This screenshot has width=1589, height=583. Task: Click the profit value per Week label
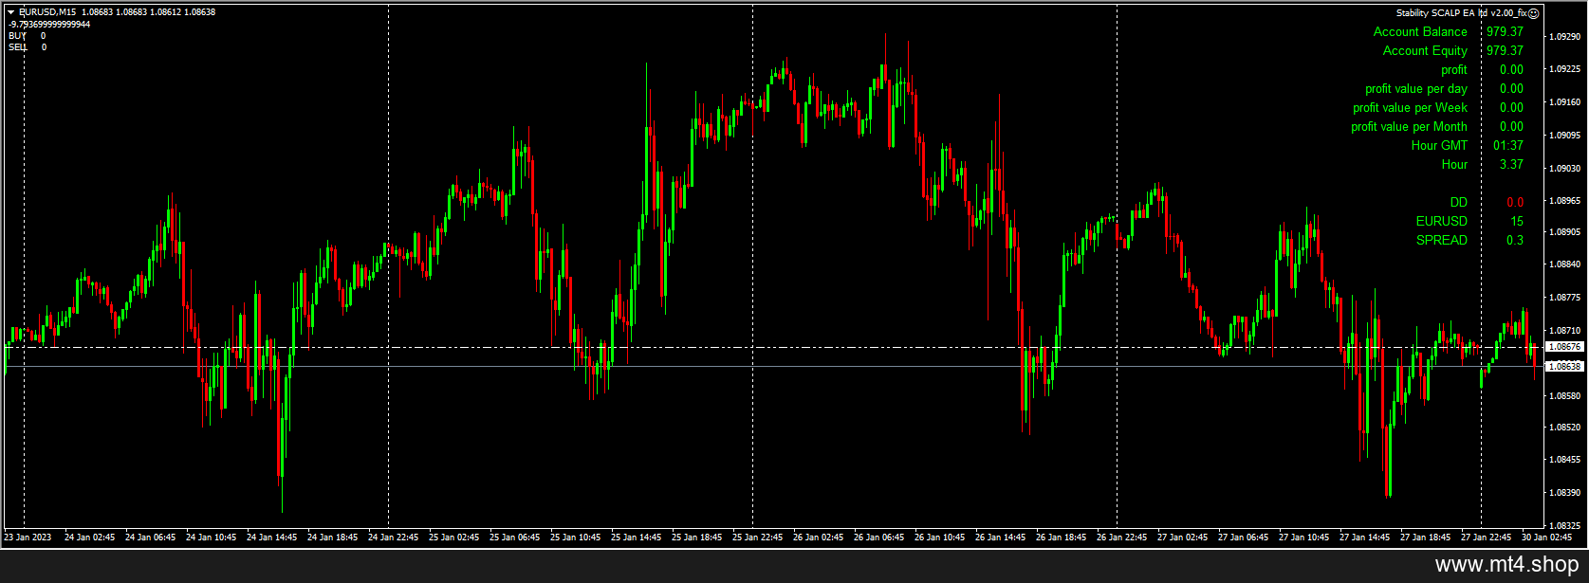point(1410,107)
